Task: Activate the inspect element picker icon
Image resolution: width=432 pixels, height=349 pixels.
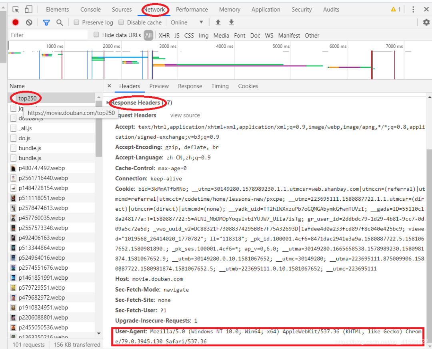Action: (16, 10)
